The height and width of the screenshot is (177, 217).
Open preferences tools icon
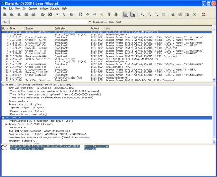tap(194, 15)
